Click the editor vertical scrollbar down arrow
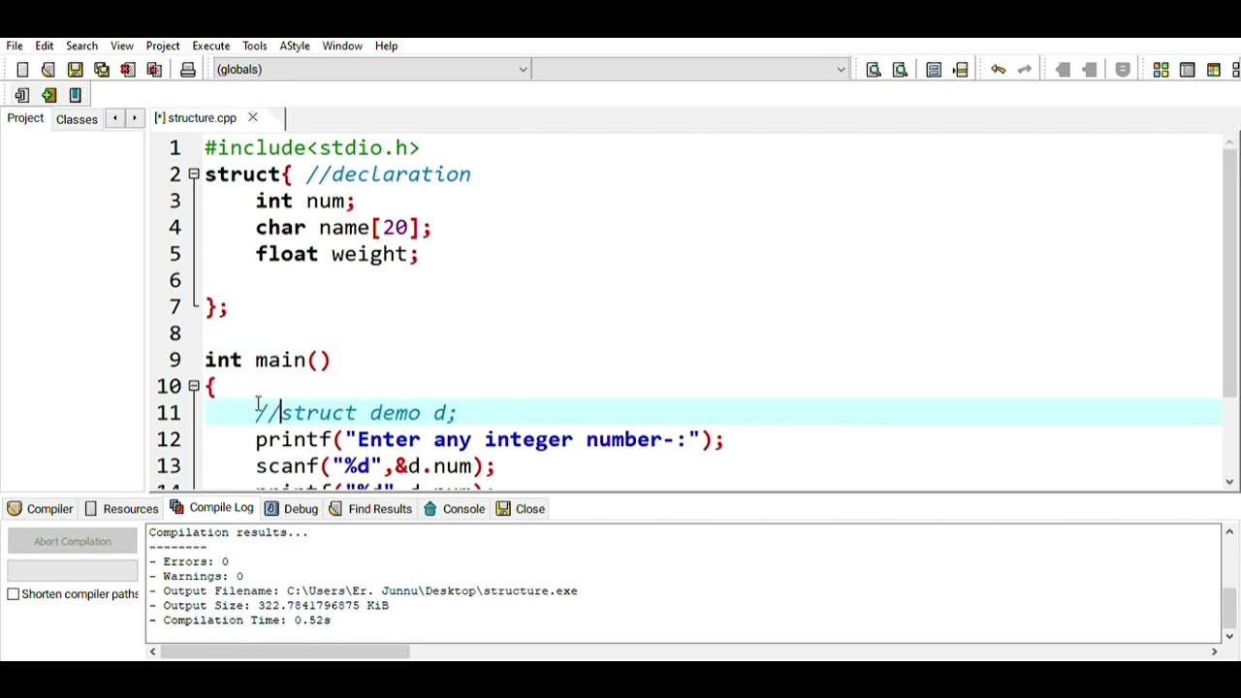This screenshot has height=698, width=1241. pos(1229,482)
